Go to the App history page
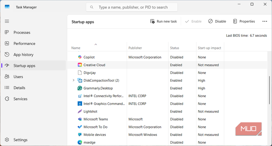 pos(23,54)
